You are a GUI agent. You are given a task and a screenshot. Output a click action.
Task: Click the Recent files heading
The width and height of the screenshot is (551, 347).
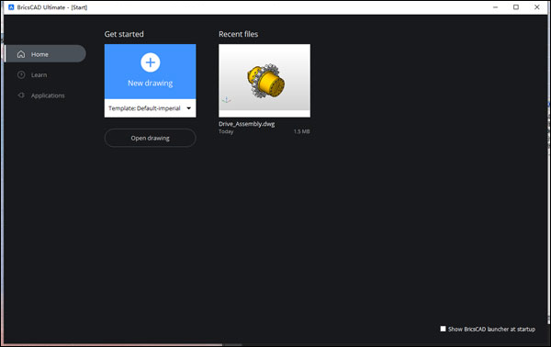238,34
